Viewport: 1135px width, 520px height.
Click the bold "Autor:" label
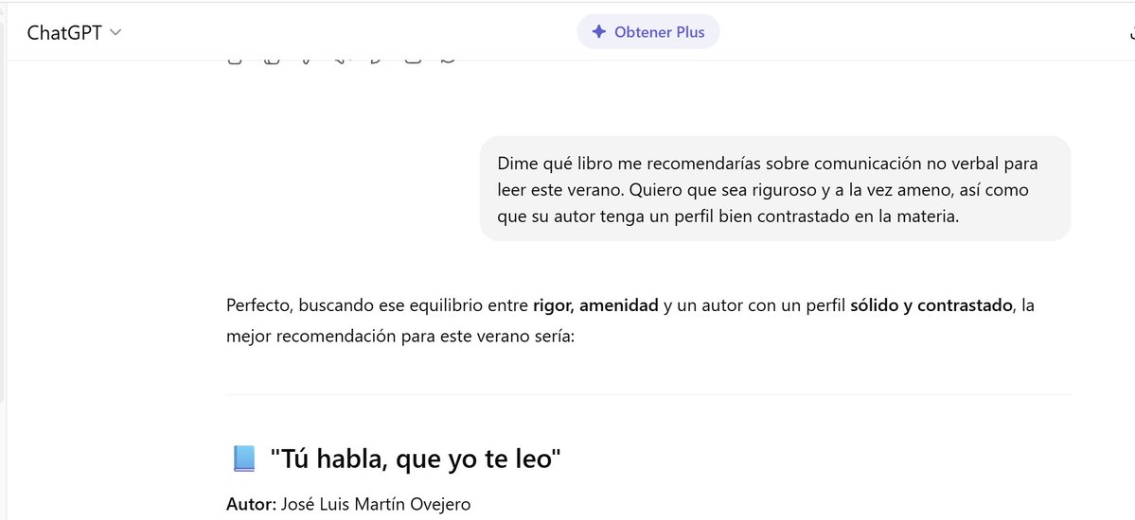251,504
